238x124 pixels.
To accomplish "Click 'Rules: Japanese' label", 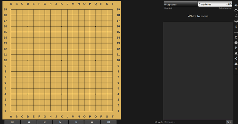I will [225, 8].
